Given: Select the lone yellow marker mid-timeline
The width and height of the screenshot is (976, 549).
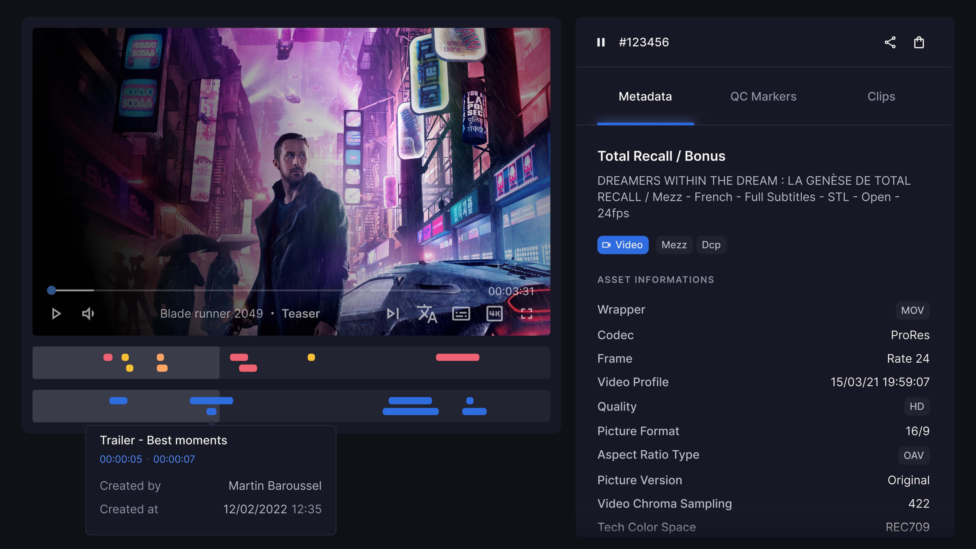Looking at the screenshot, I should click(x=311, y=357).
